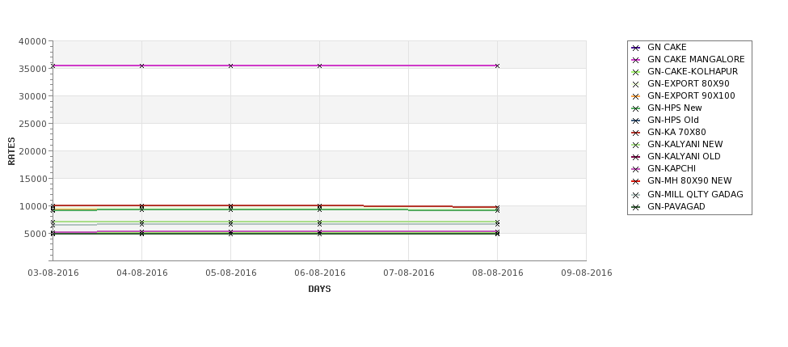Click the GN CAKE MANGALORE legend marker

pos(635,60)
